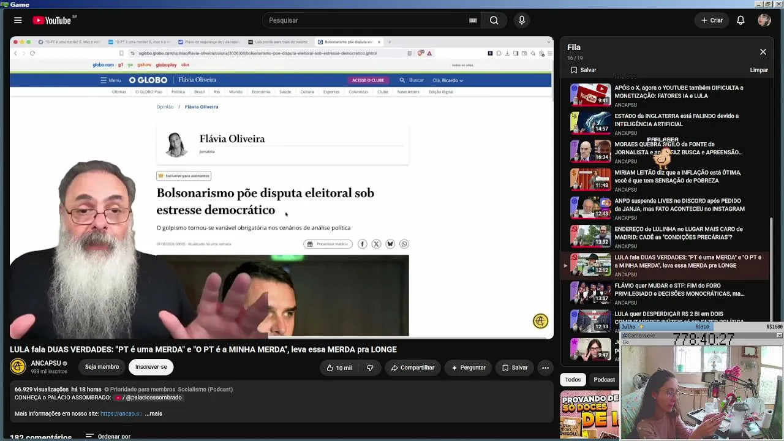Open the Ordenar por comments sort dropdown
The image size is (784, 441).
[x=108, y=436]
